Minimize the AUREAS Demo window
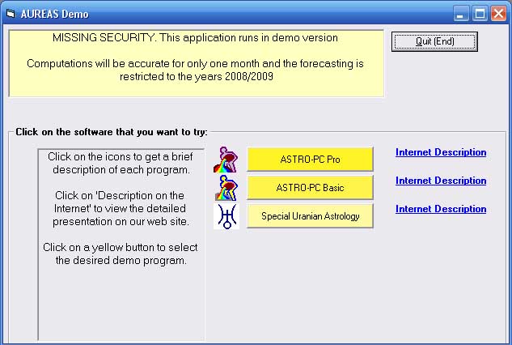This screenshot has height=345, width=512. pos(461,14)
